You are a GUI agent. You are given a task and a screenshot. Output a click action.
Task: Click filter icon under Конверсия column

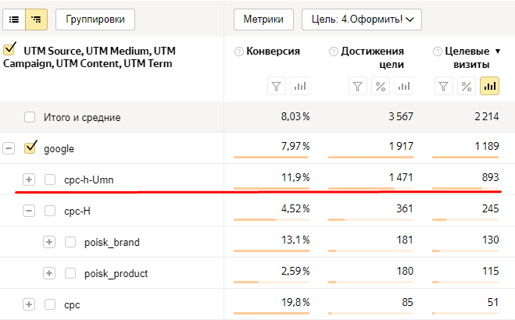click(x=277, y=86)
